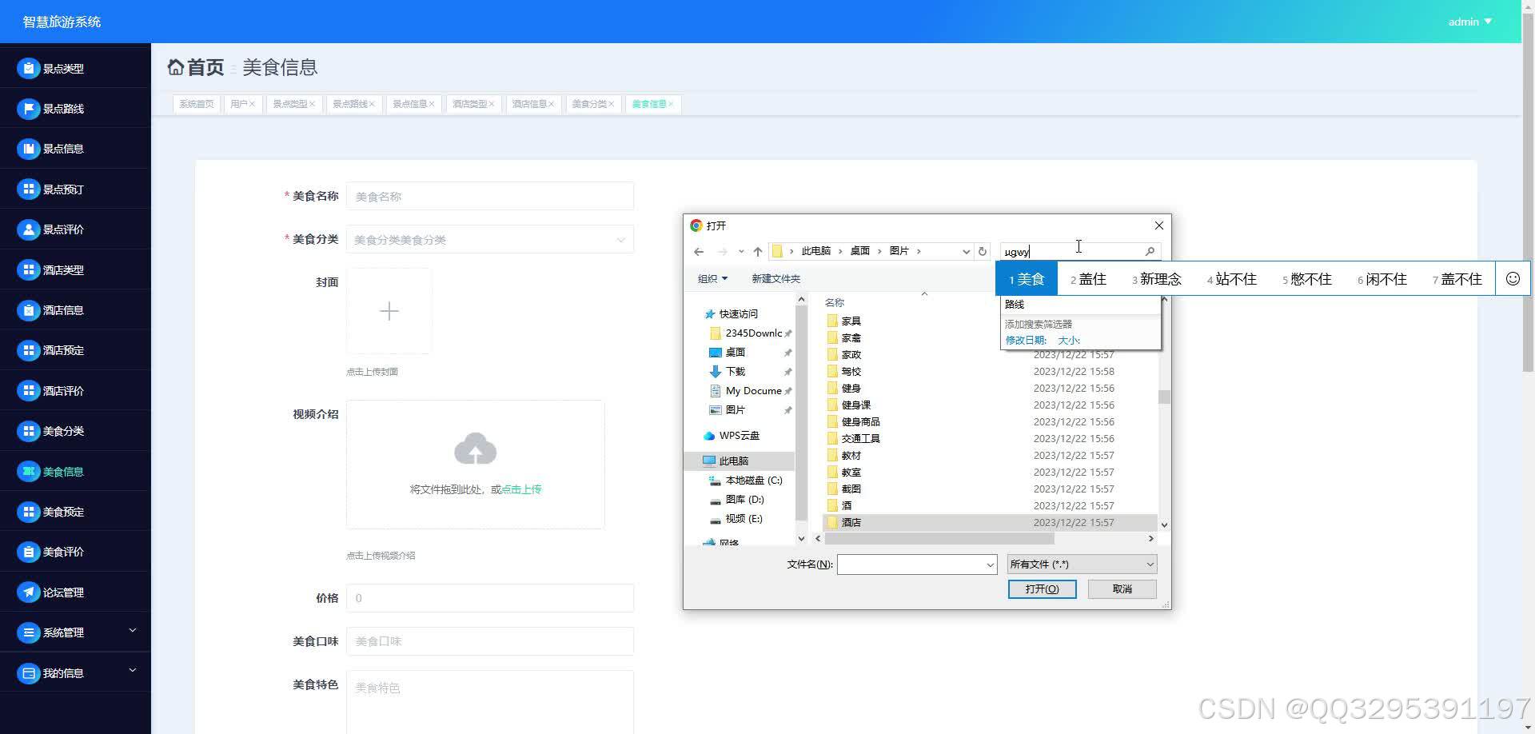Viewport: 1535px width, 734px height.
Task: Click the 打开 button
Action: [1042, 589]
